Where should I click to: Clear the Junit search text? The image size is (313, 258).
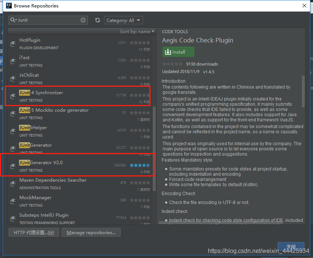coord(83,20)
